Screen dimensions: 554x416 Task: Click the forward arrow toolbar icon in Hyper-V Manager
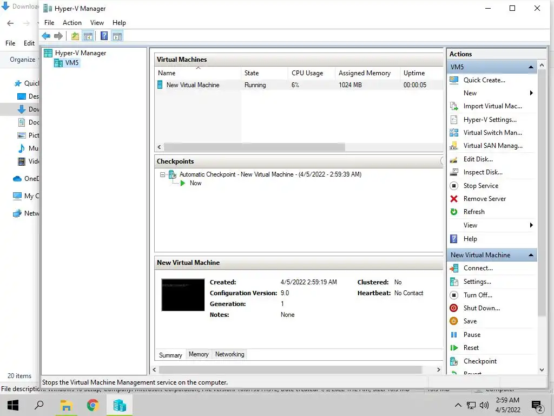click(58, 36)
